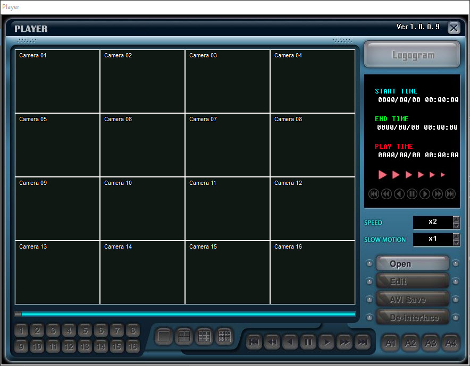The width and height of the screenshot is (470, 366).
Task: Click the playback progress bar
Action: pos(186,314)
